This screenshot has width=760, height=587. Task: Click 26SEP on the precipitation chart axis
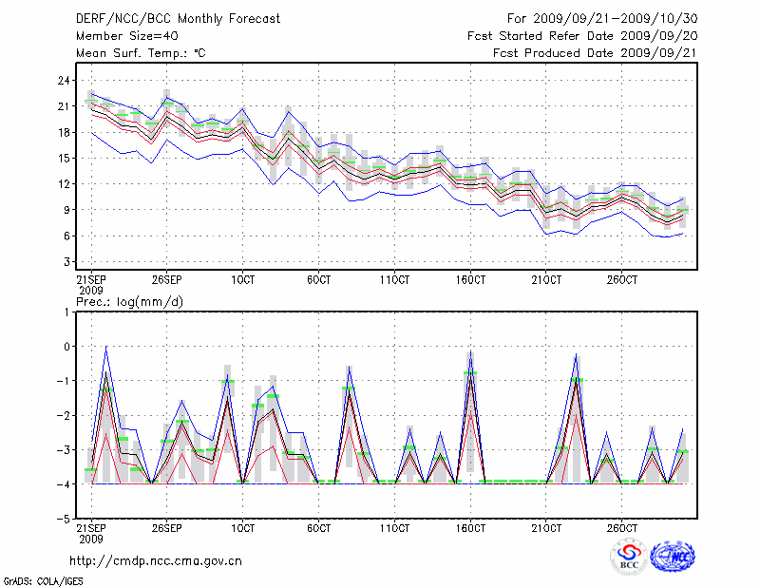pos(167,527)
